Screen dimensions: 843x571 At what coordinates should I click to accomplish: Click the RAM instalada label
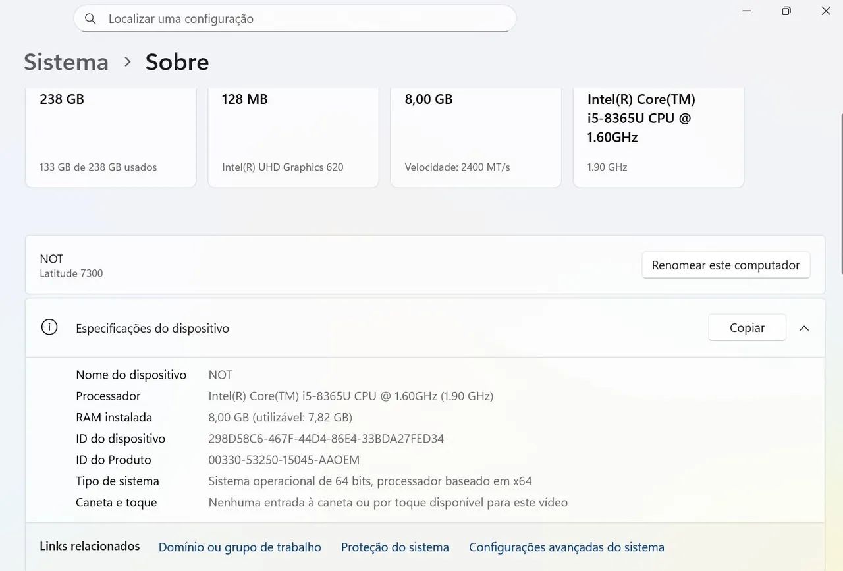114,418
